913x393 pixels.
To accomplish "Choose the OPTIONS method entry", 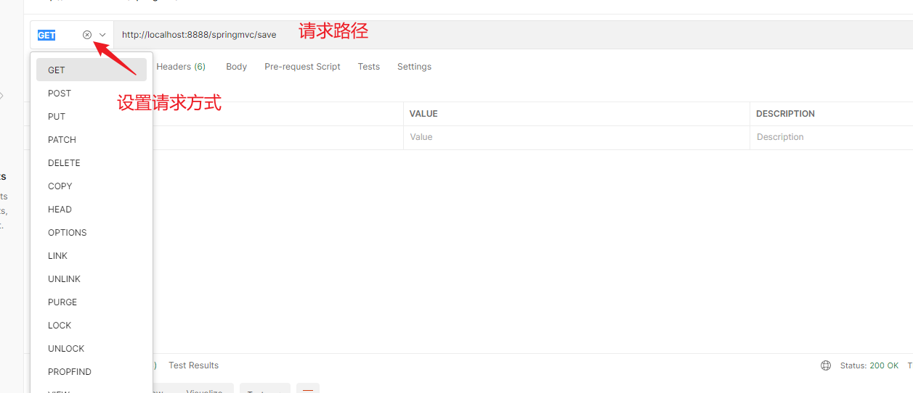I will click(67, 233).
